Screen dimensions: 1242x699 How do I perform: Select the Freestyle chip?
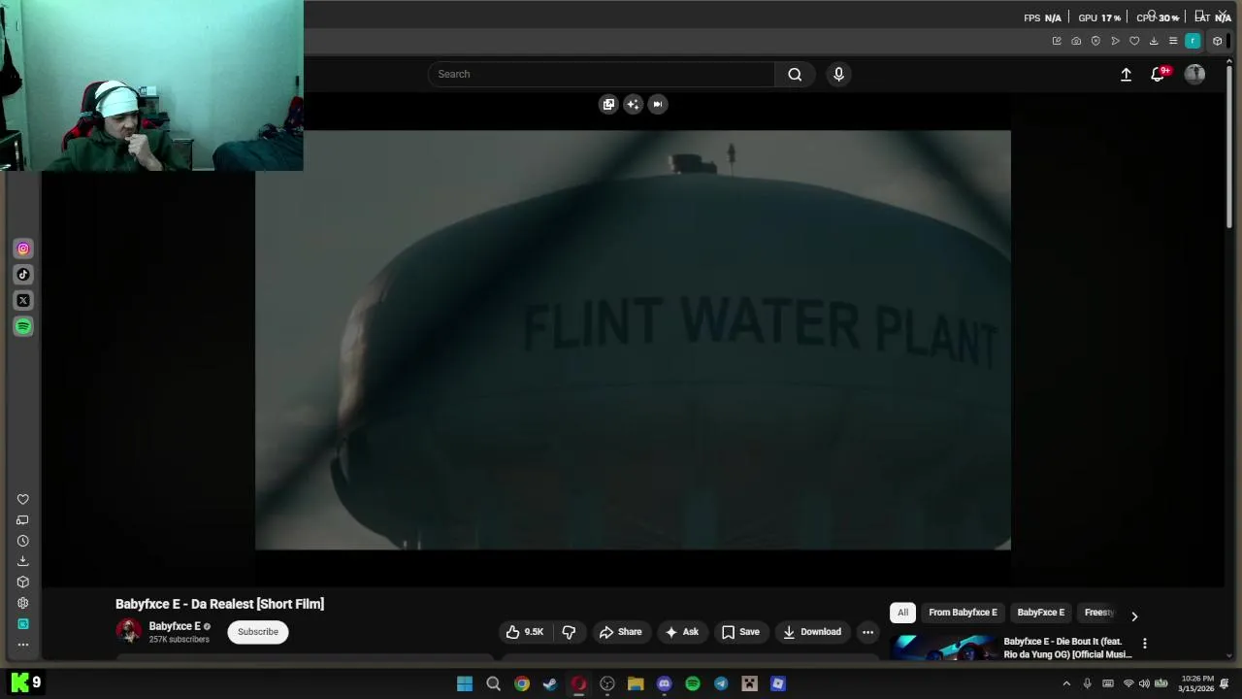(1098, 613)
